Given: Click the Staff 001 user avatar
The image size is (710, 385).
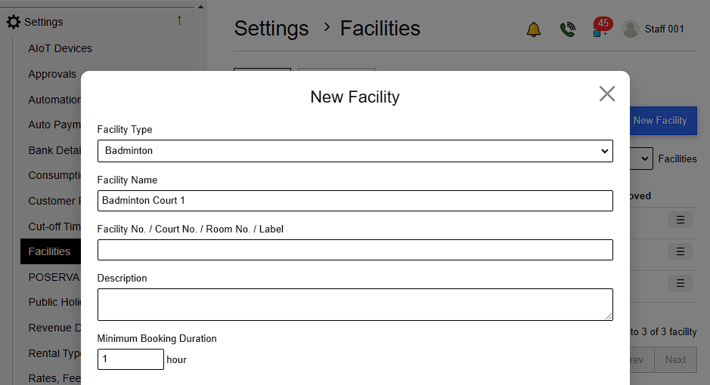Looking at the screenshot, I should pos(630,29).
